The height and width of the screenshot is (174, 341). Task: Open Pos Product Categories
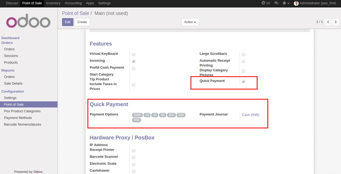tap(22, 111)
